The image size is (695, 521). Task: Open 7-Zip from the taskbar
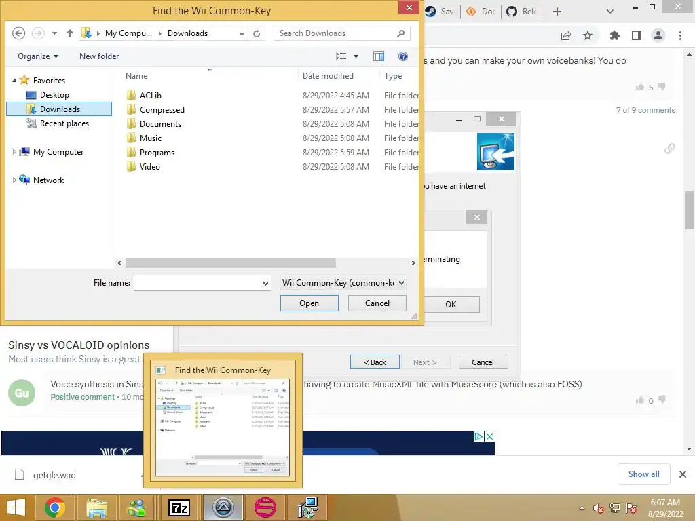click(x=179, y=507)
